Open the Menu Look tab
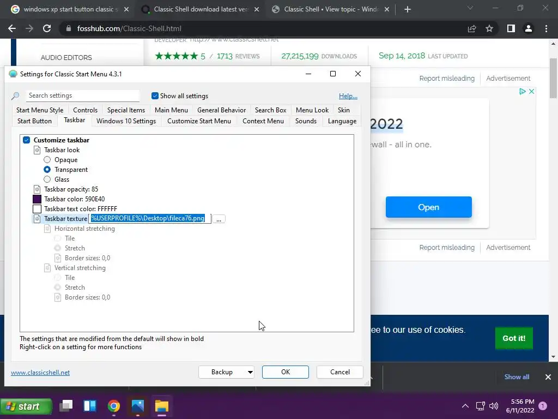Viewport: 558px width, 419px height. point(312,110)
